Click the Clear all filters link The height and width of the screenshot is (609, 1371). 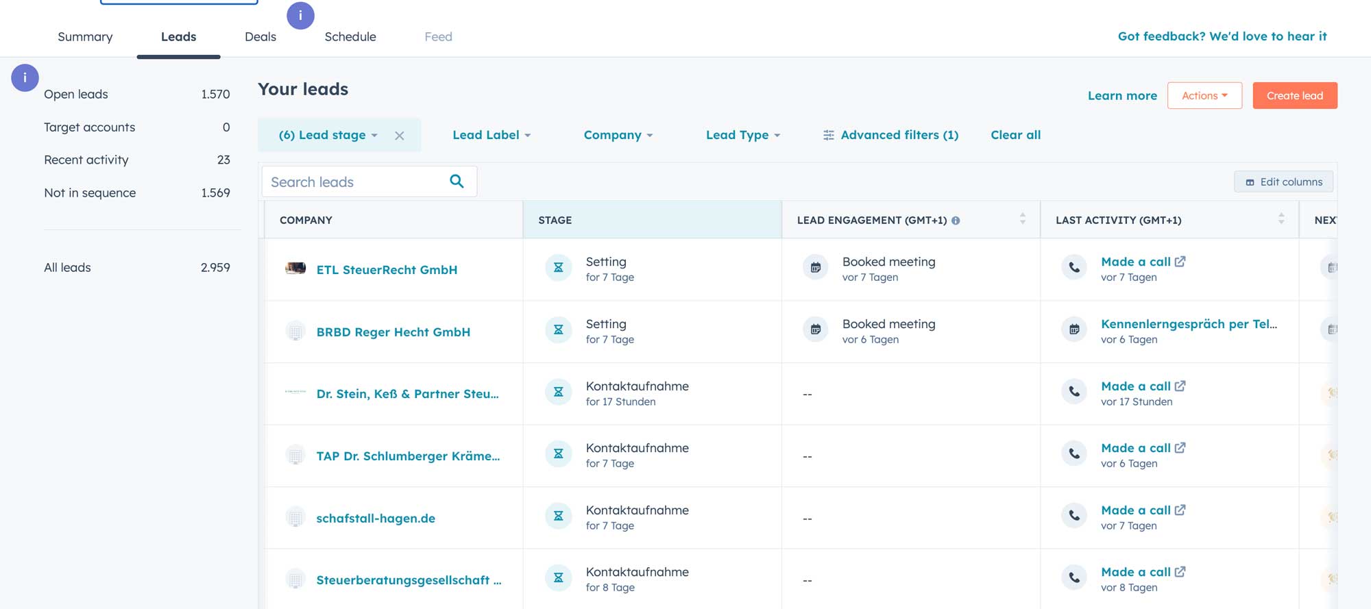[1015, 136]
